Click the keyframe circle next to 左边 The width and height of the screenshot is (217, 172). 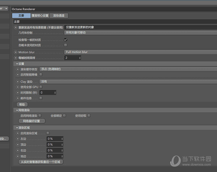(18, 139)
